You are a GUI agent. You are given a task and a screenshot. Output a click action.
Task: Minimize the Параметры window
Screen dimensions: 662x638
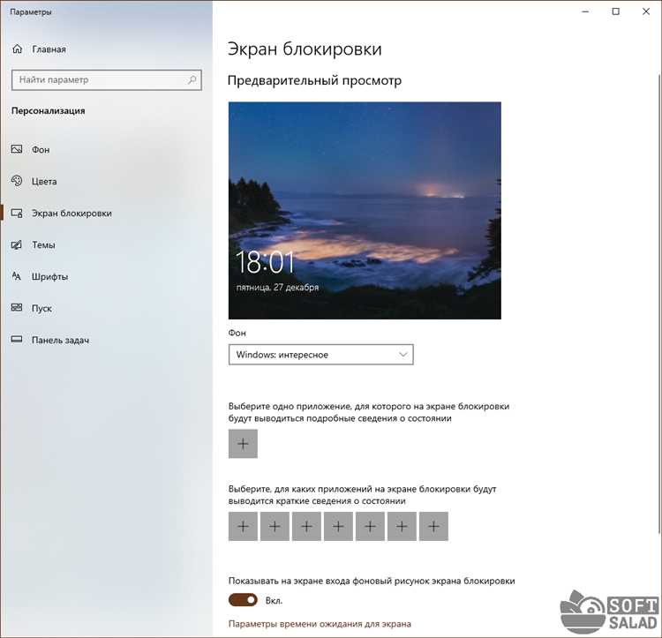click(x=585, y=11)
